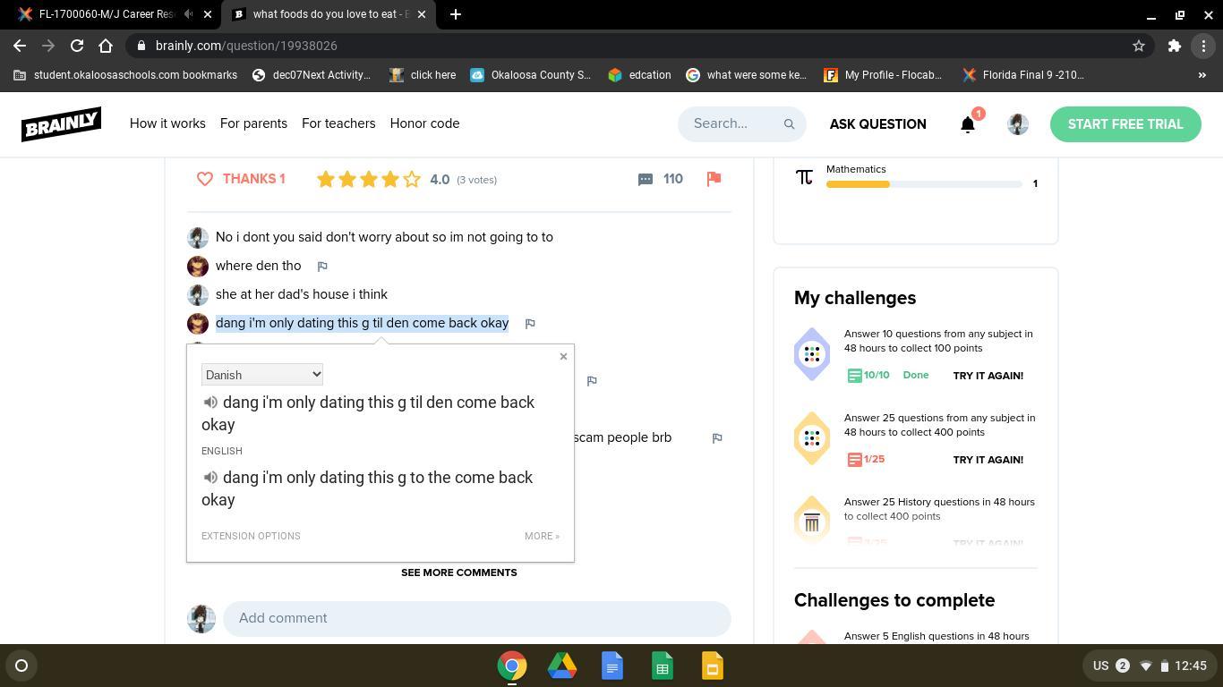Open a new browser tab
Screen dimensions: 1223x687
tap(455, 14)
